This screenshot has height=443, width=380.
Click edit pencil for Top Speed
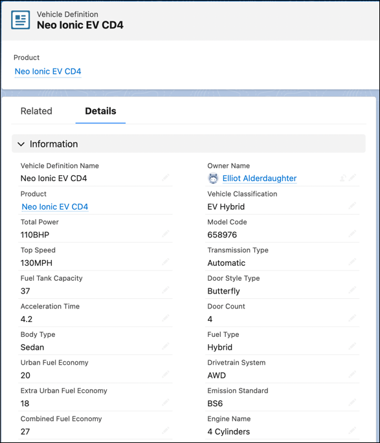click(x=166, y=262)
